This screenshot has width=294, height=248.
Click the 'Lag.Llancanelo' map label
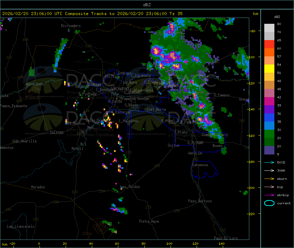21,226
